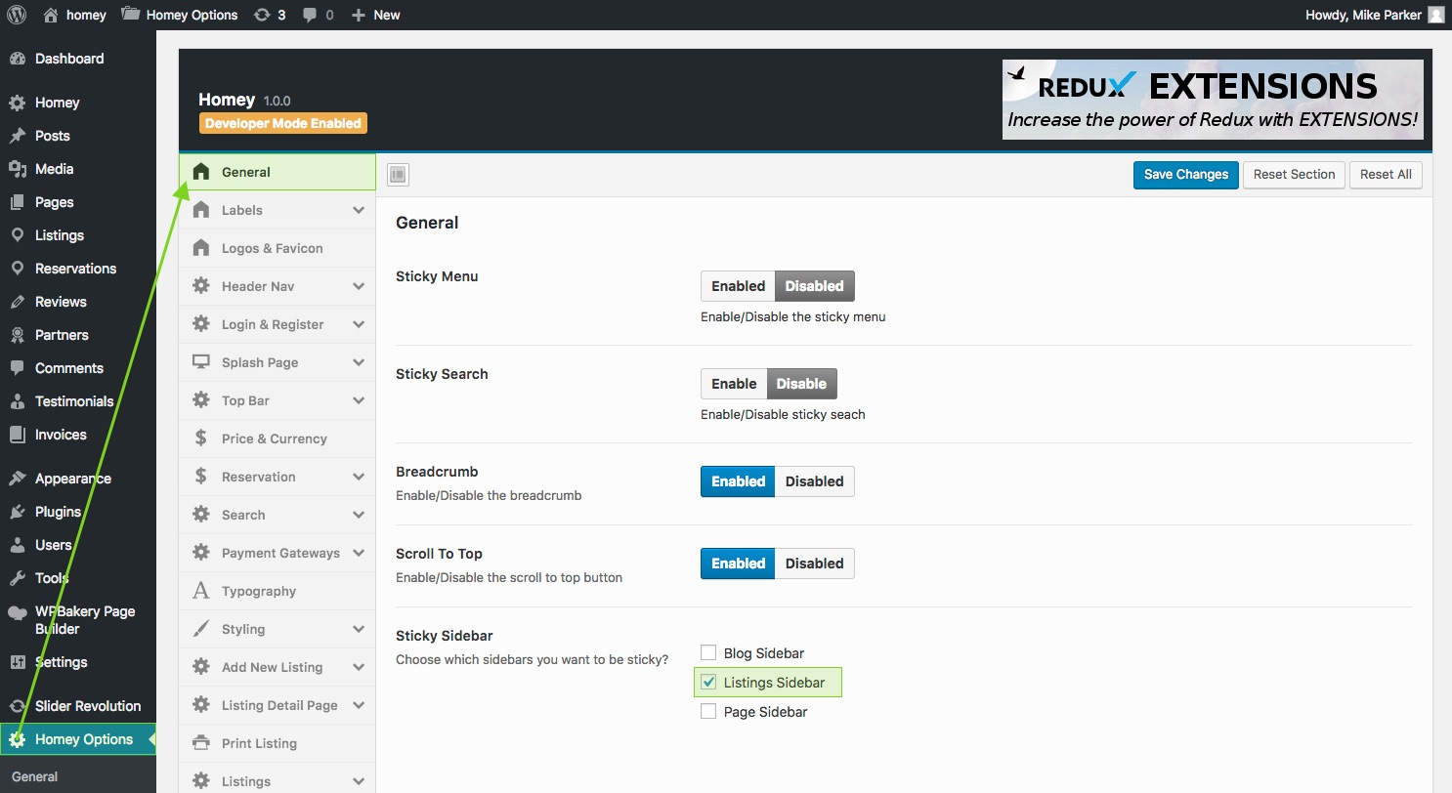The width and height of the screenshot is (1452, 793).
Task: Open the comments bubble icon in admin bar
Action: pos(311,16)
